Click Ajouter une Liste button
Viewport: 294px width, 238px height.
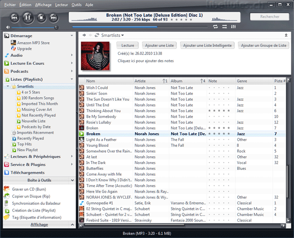point(159,45)
